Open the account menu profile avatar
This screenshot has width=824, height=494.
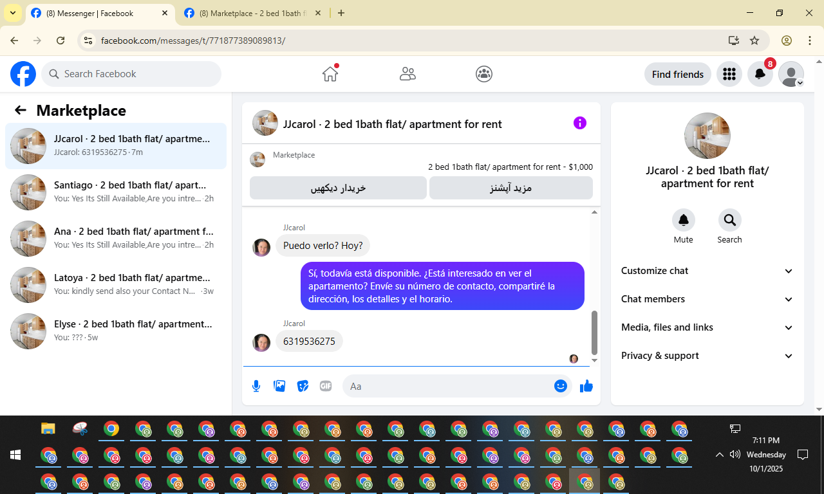791,74
